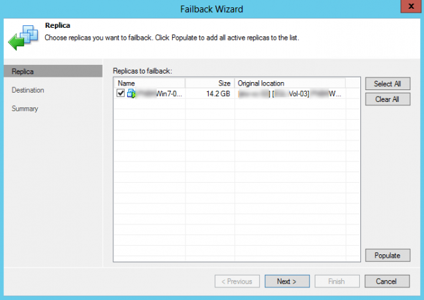
Task: Open the Summary wizard step
Action: tap(25, 109)
